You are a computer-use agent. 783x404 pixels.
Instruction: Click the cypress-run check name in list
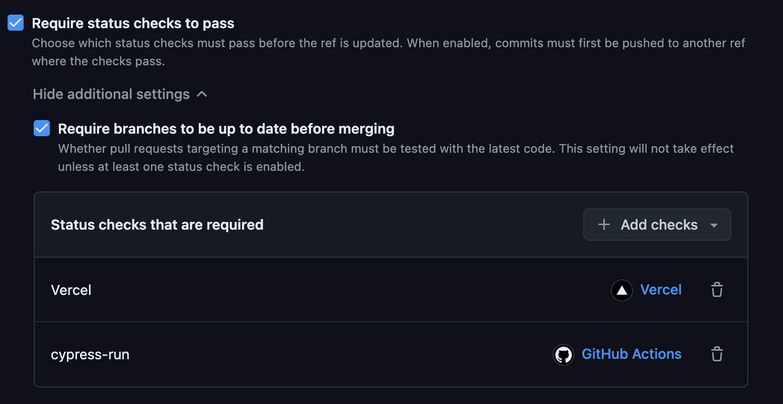[90, 355]
